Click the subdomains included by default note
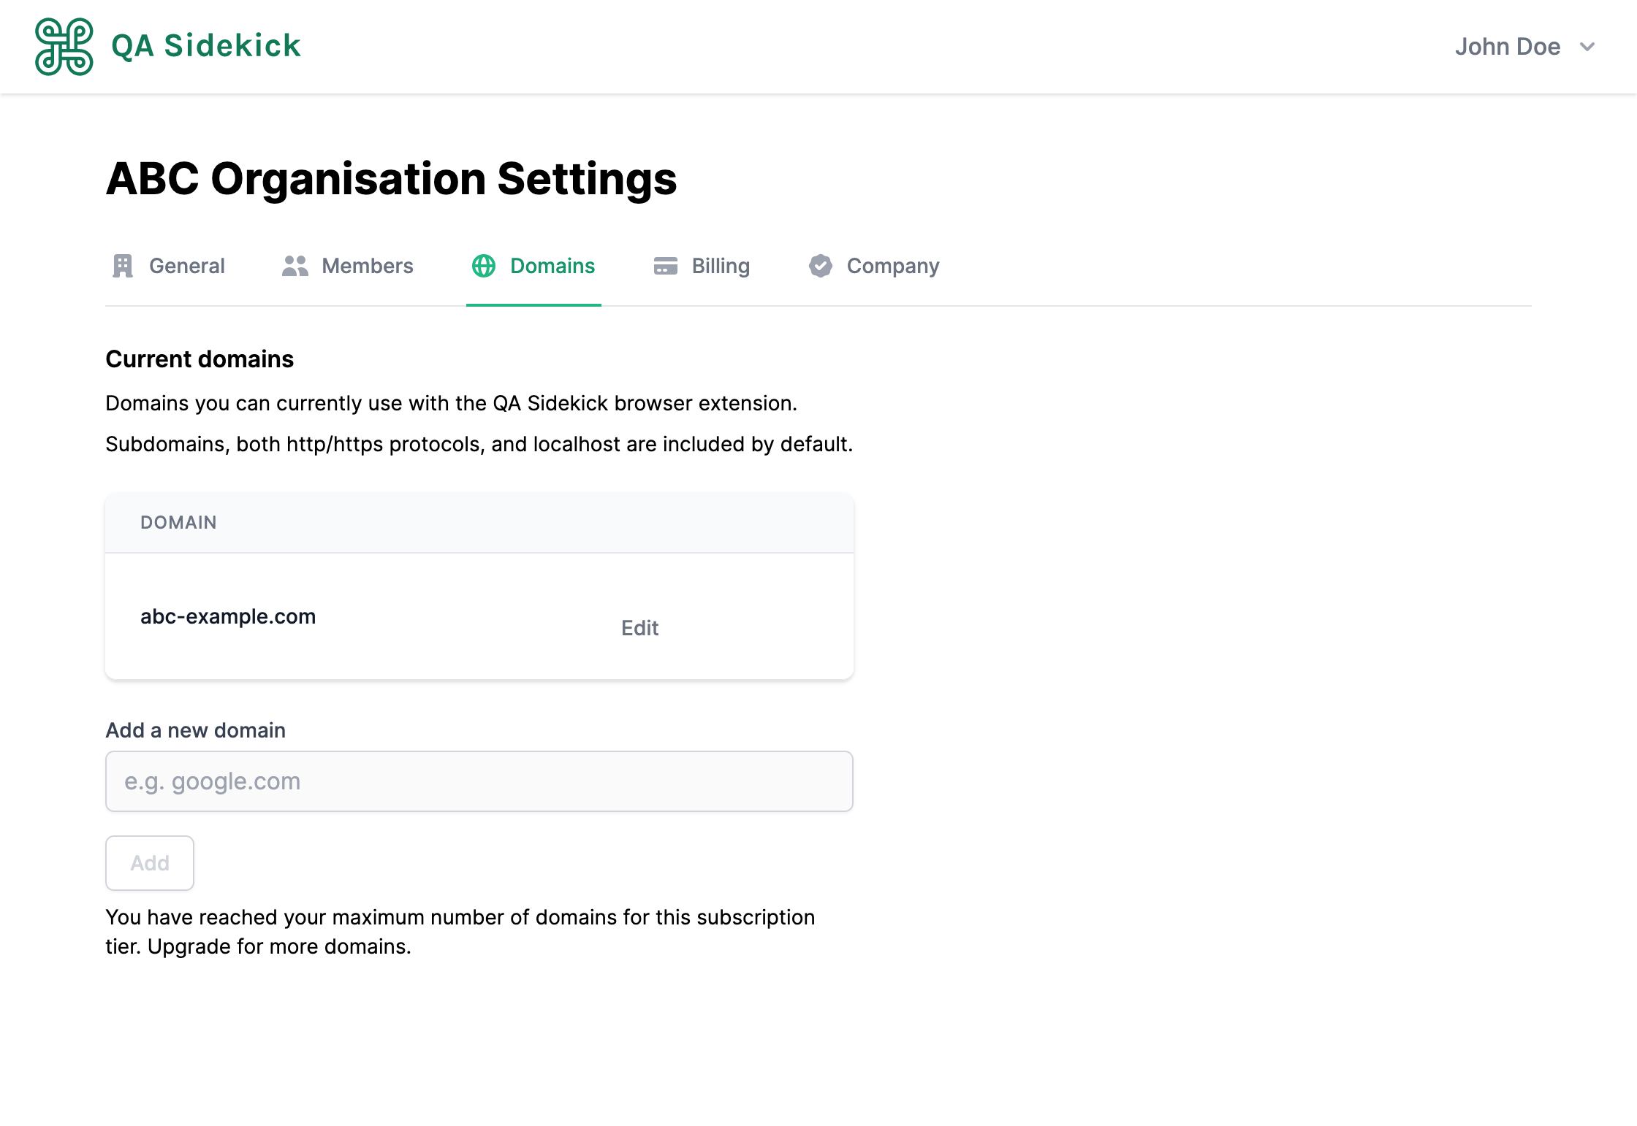 (479, 444)
